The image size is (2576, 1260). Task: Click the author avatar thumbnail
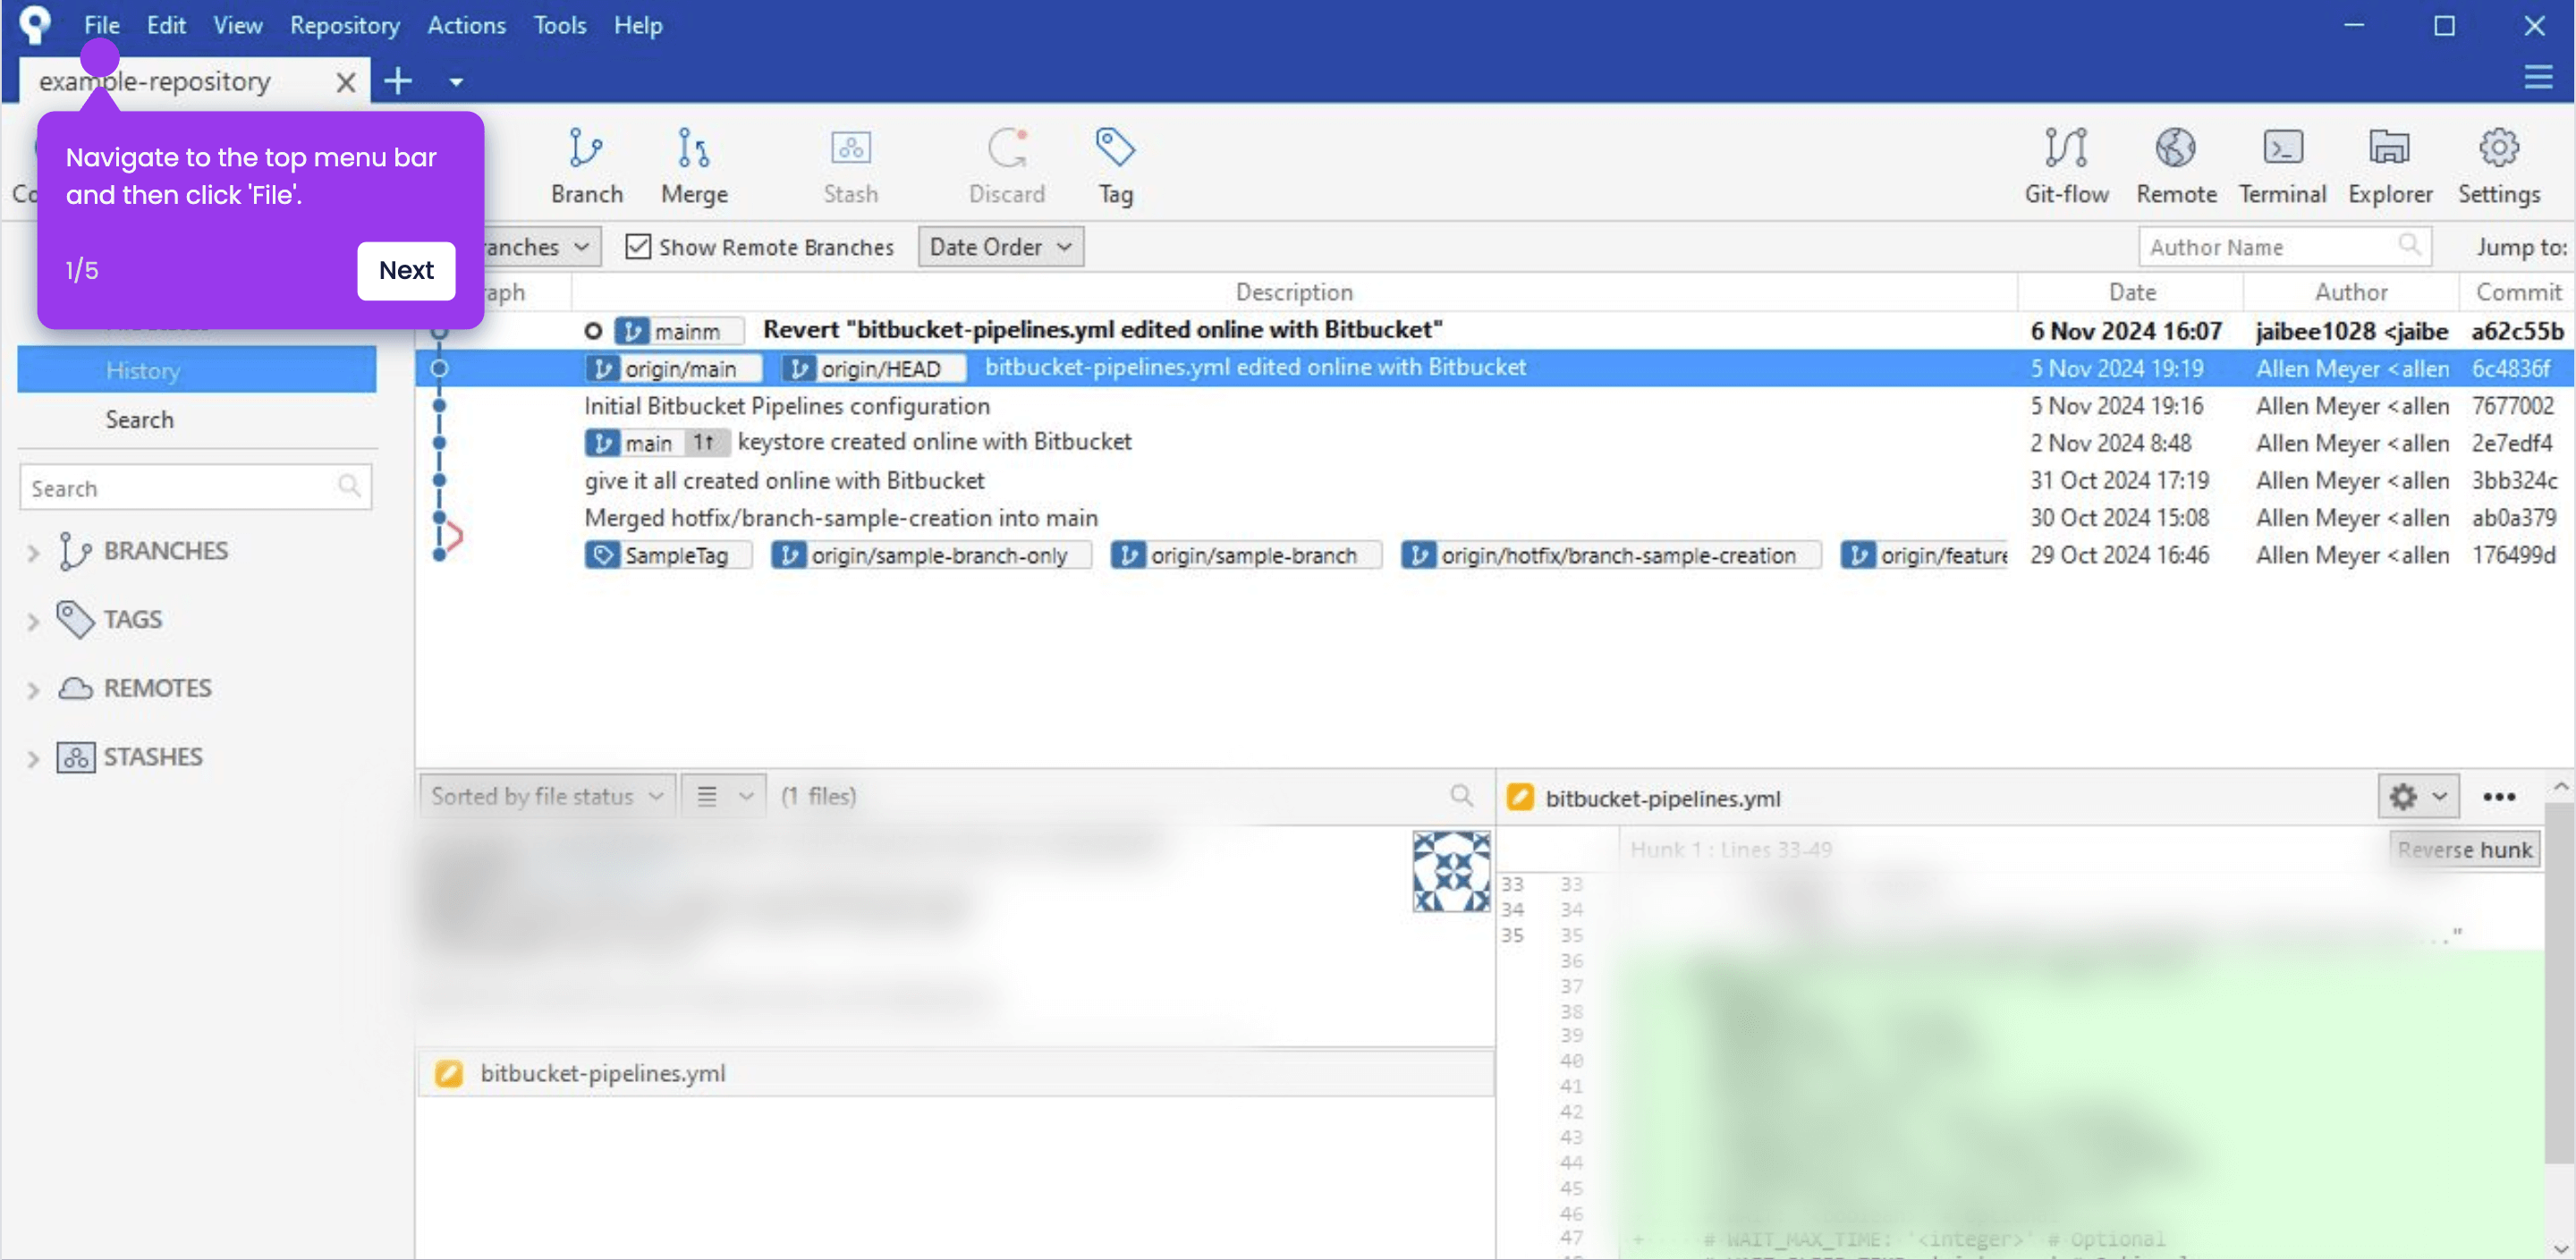1450,871
